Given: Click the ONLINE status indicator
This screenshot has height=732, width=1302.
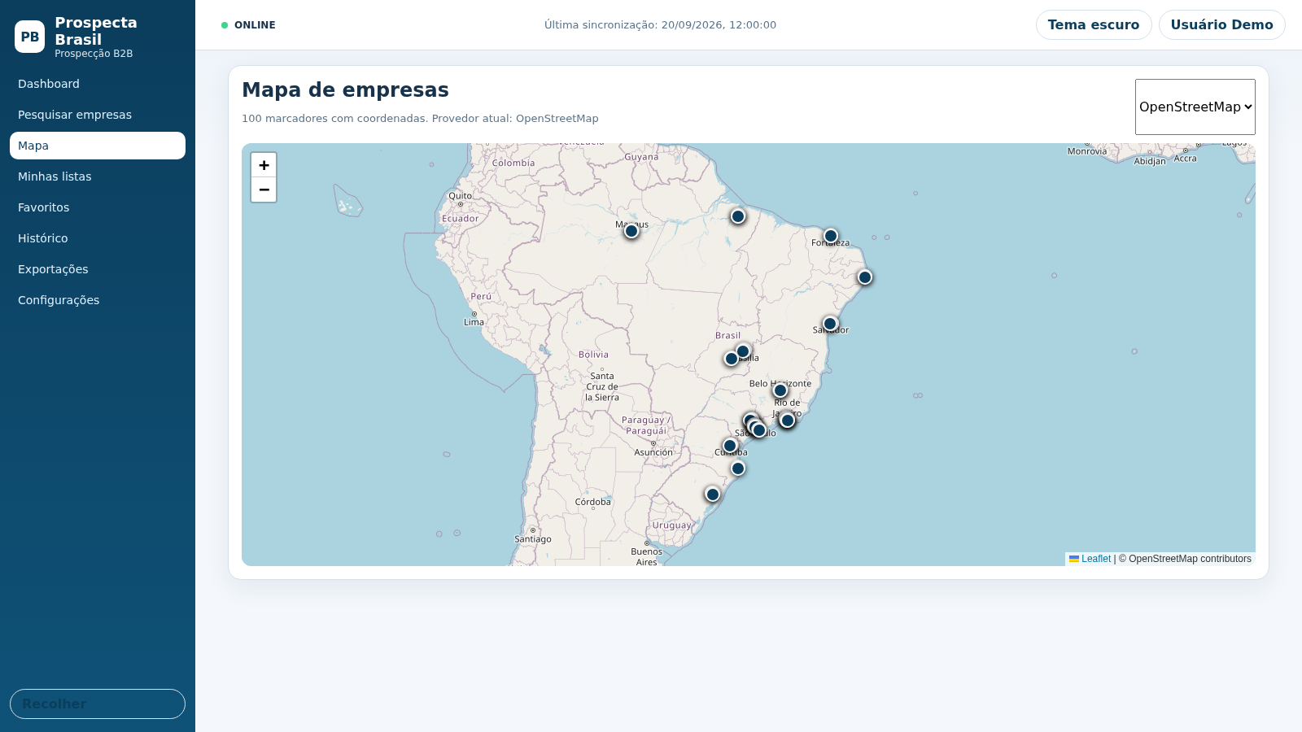Looking at the screenshot, I should coord(248,25).
